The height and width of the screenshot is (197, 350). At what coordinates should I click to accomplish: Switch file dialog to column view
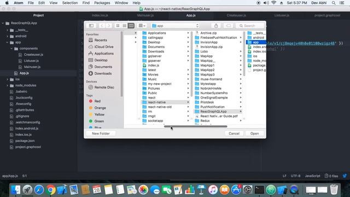pyautogui.click(x=131, y=26)
